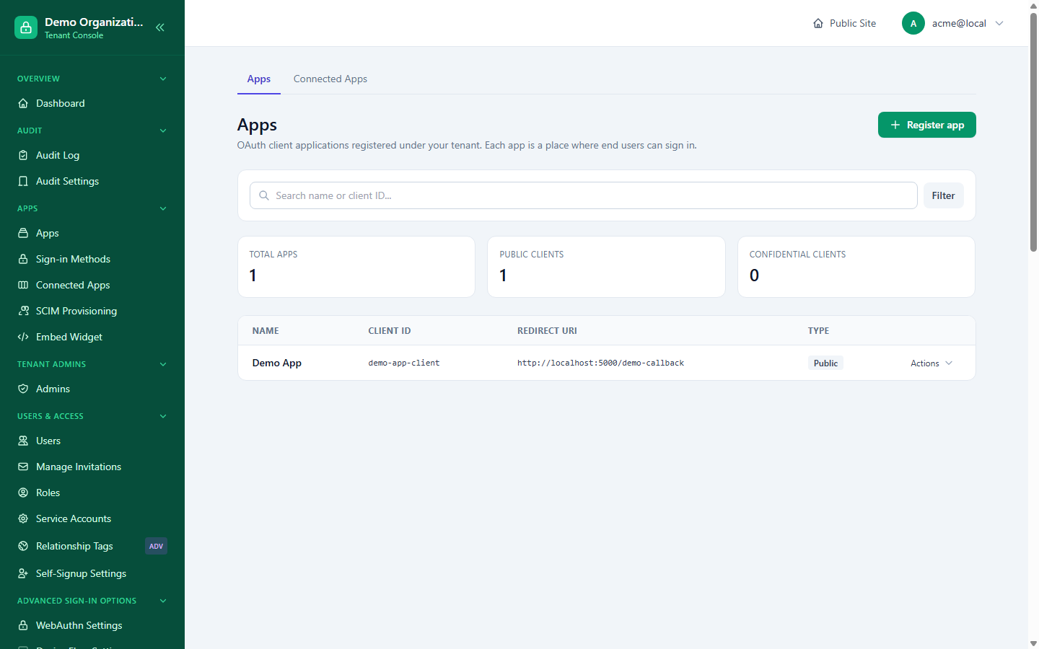Click the localhost demo-callback redirect URI
This screenshot has width=1039, height=649.
point(600,363)
